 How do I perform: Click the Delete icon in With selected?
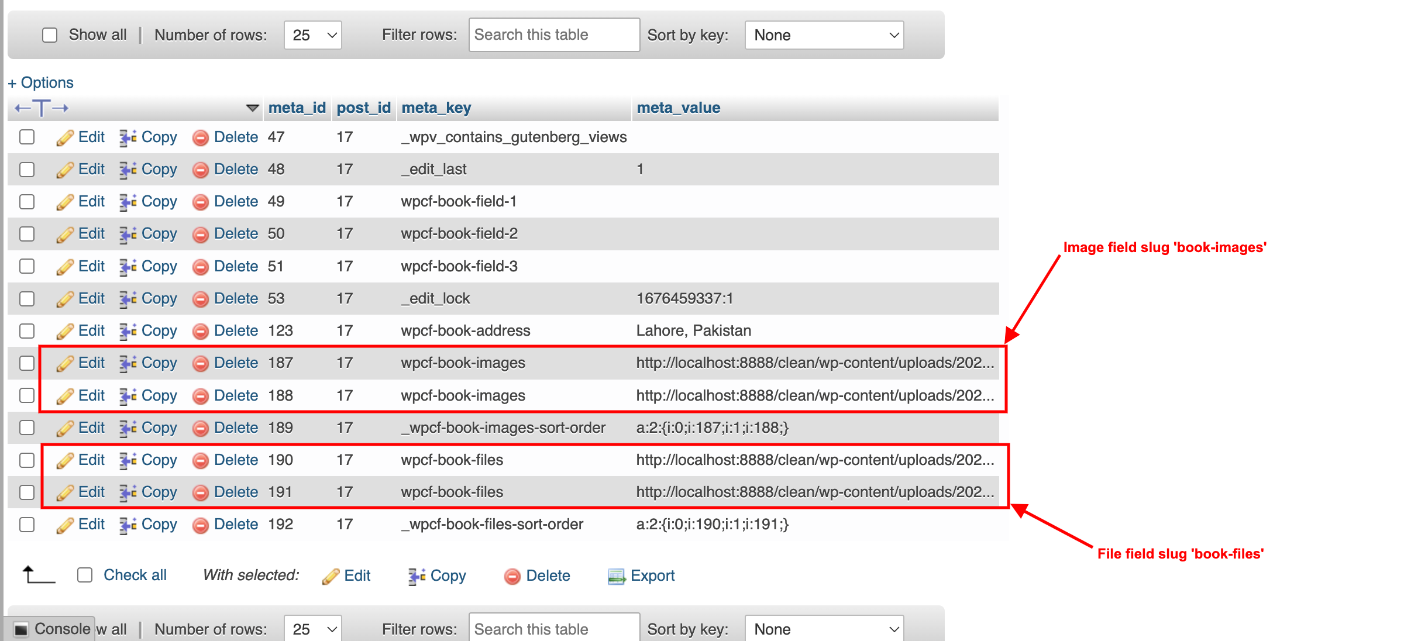pos(512,577)
